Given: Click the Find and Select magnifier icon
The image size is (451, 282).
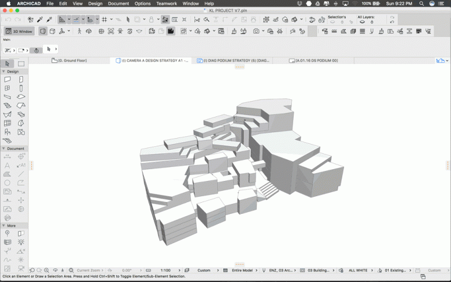Looking at the screenshot, I should [x=29, y=19].
